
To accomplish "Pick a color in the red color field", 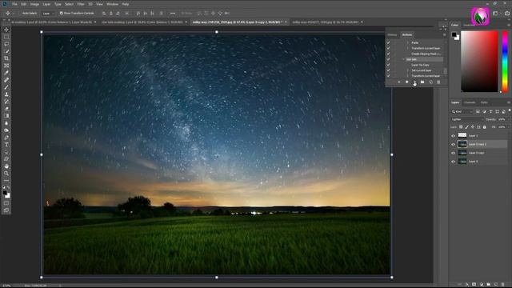I will tap(479, 62).
